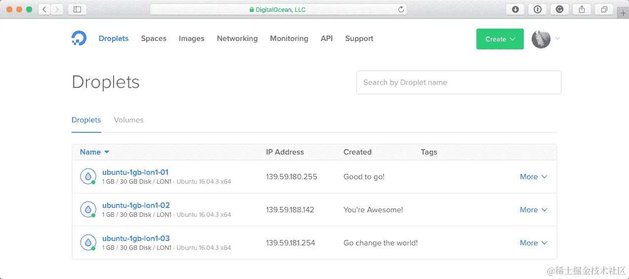
Task: Click the 1Password extension icon
Action: click(x=538, y=9)
